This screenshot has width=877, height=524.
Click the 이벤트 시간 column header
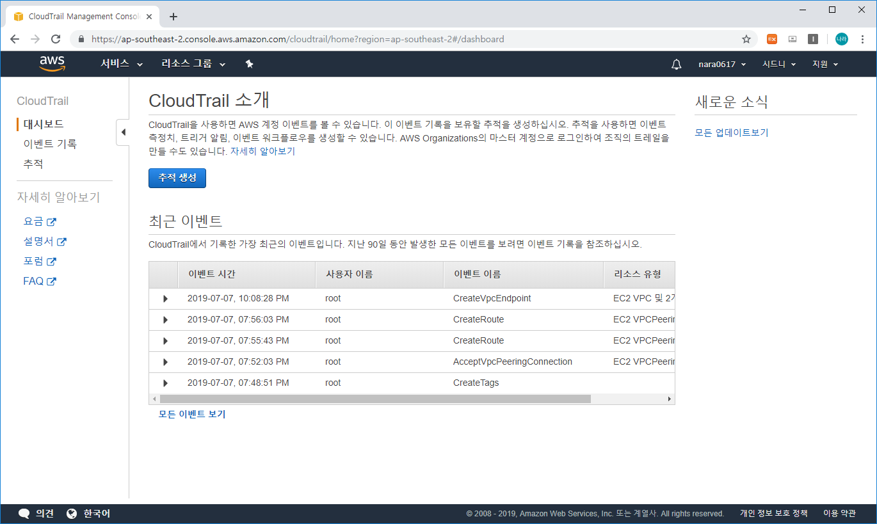pyautogui.click(x=247, y=274)
